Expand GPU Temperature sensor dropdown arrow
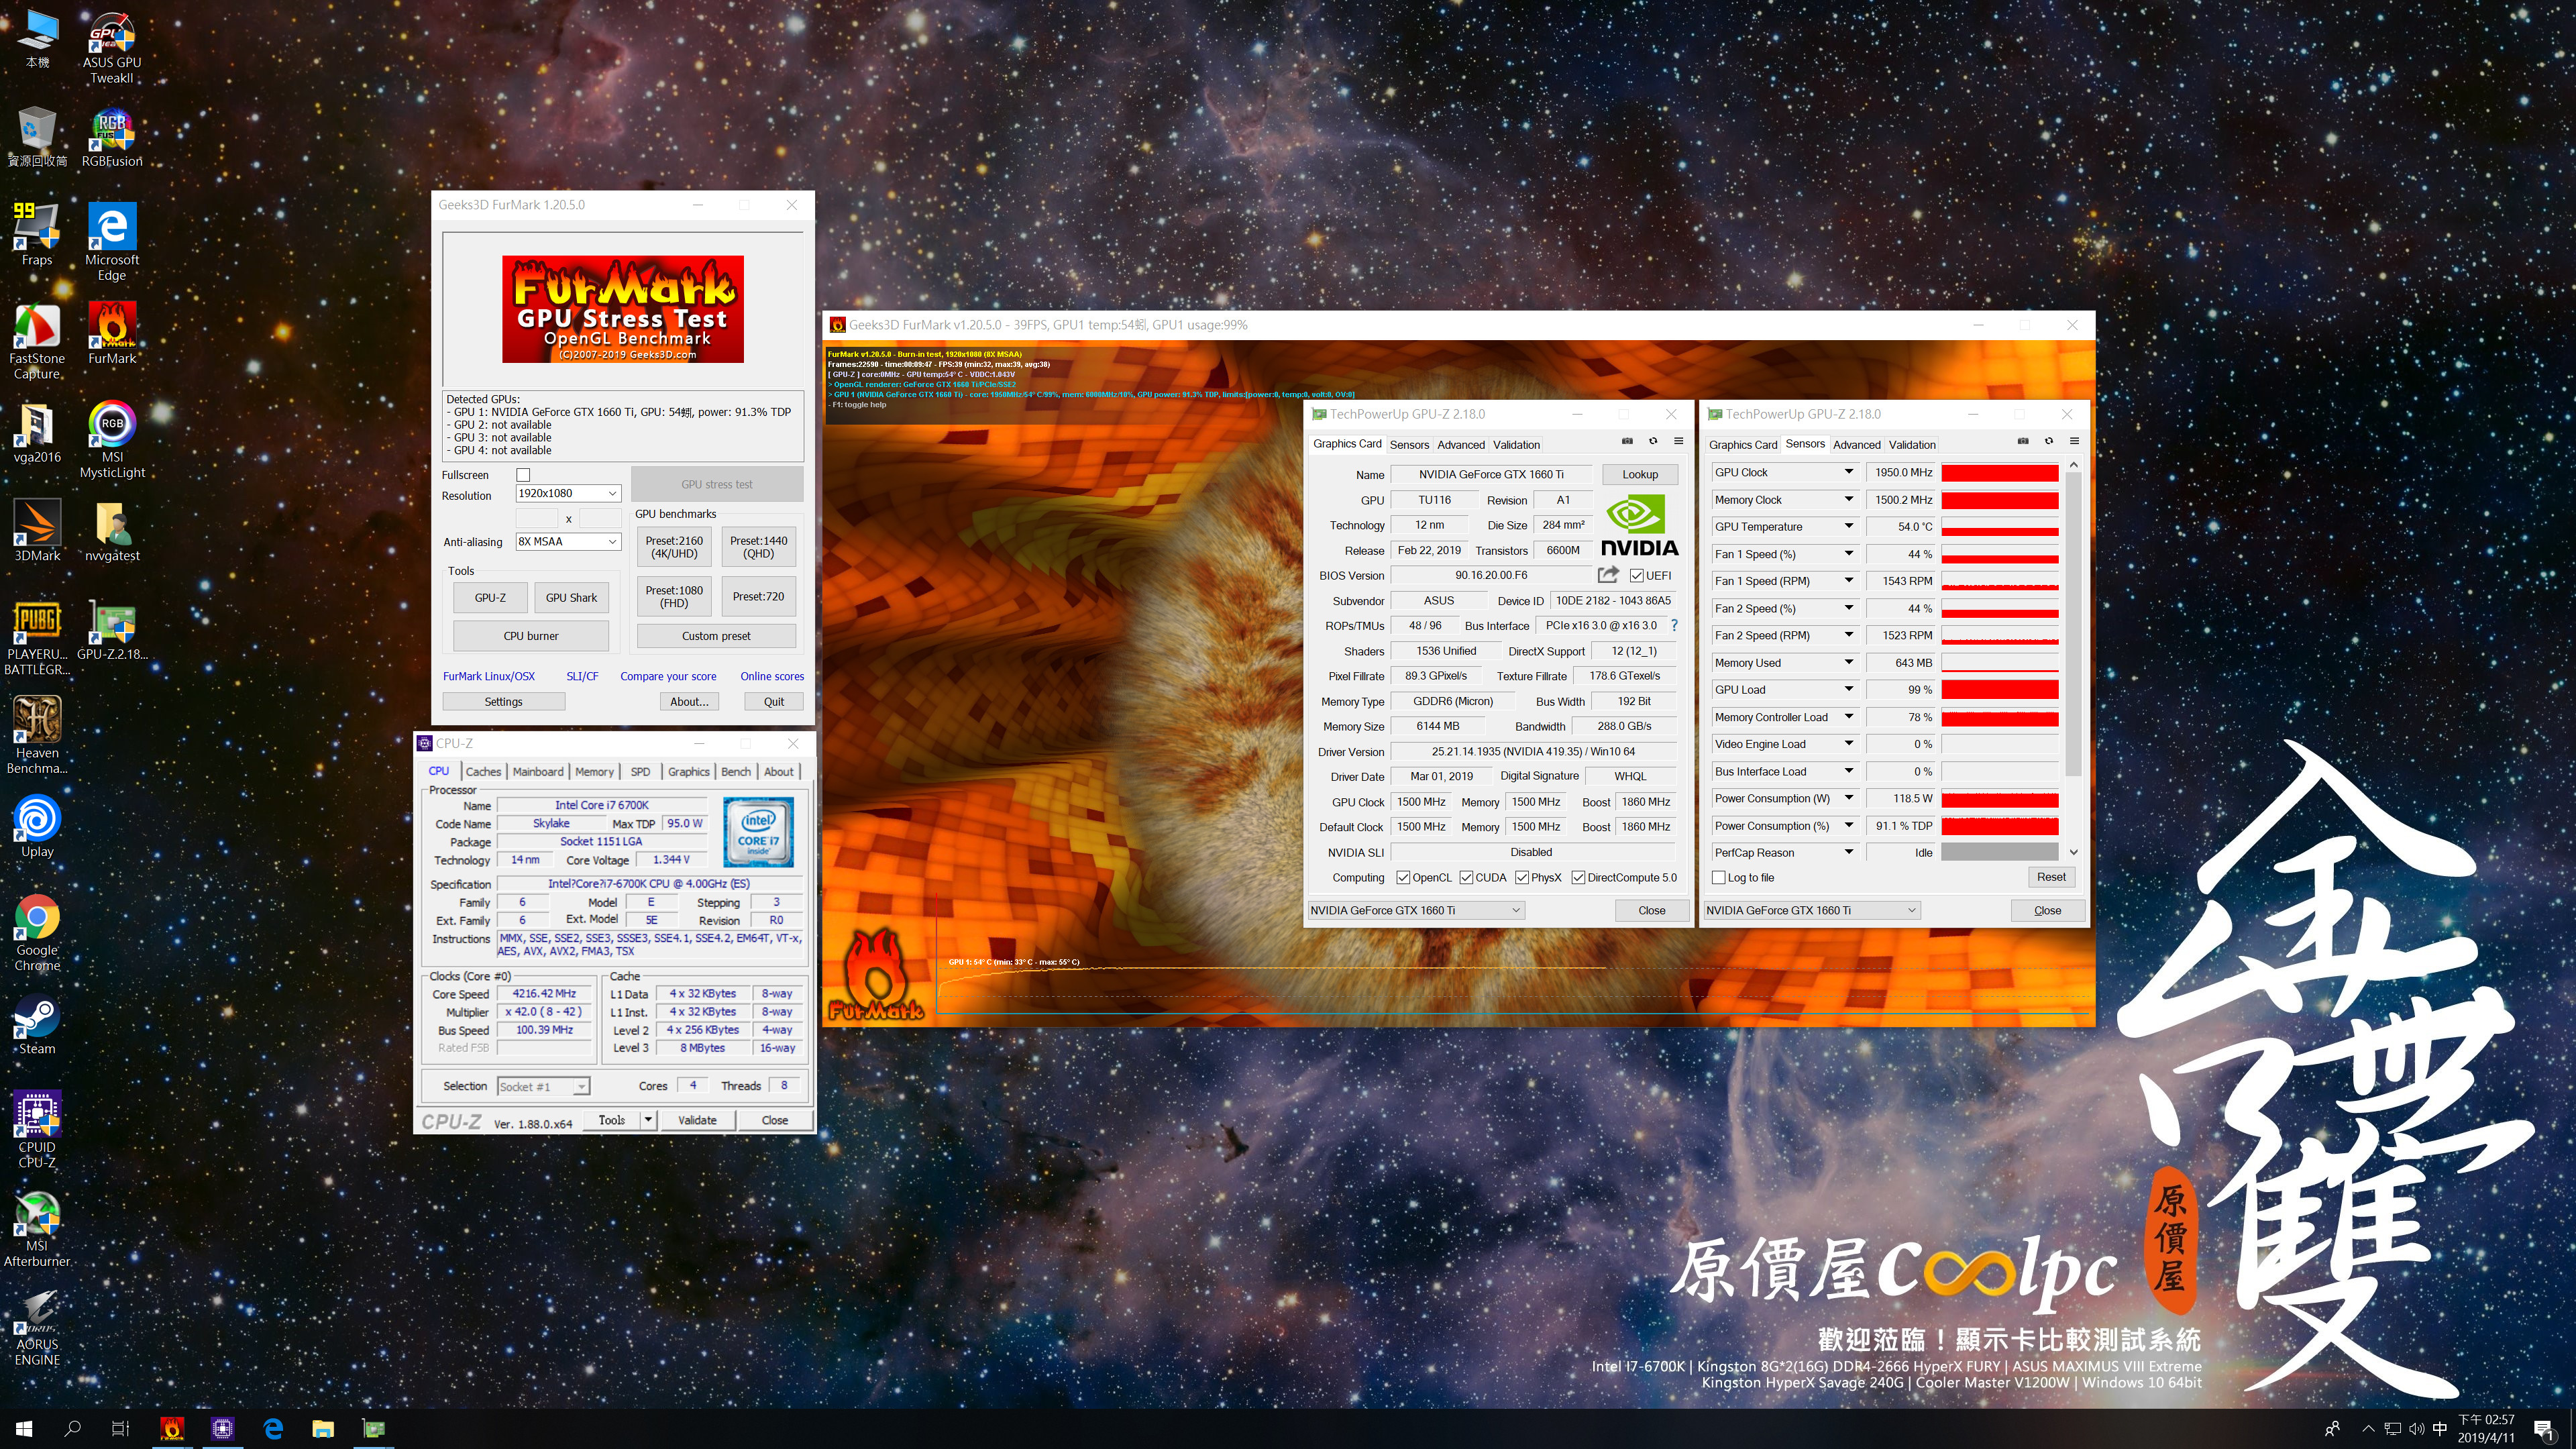 point(1849,526)
